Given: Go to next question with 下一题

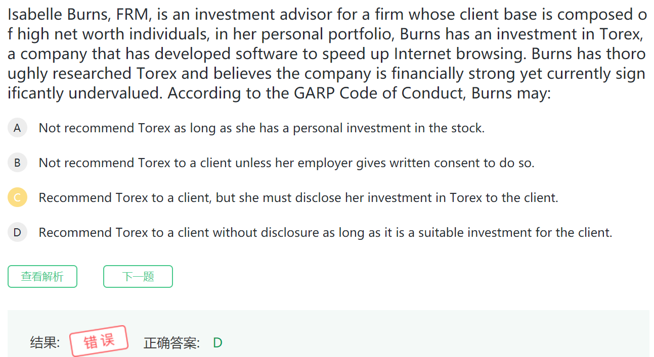Looking at the screenshot, I should [138, 277].
